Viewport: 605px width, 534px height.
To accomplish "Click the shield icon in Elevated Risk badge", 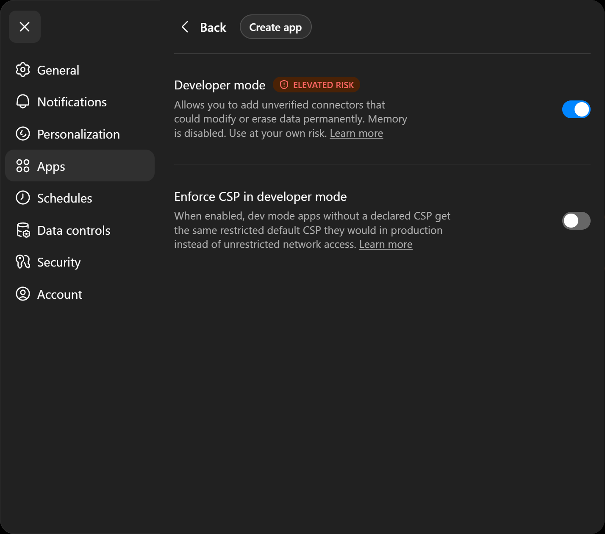I will 284,85.
